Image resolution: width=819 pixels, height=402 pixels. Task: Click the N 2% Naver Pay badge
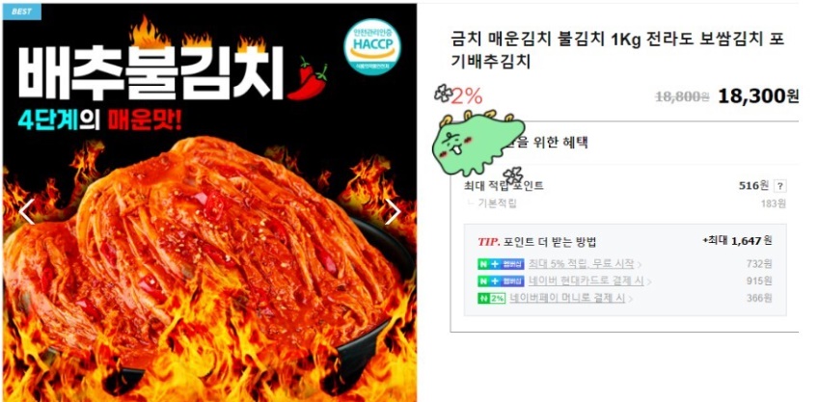tap(491, 299)
